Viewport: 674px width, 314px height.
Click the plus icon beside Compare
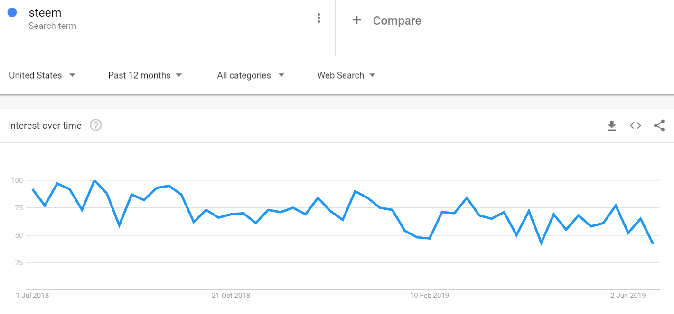tap(357, 20)
